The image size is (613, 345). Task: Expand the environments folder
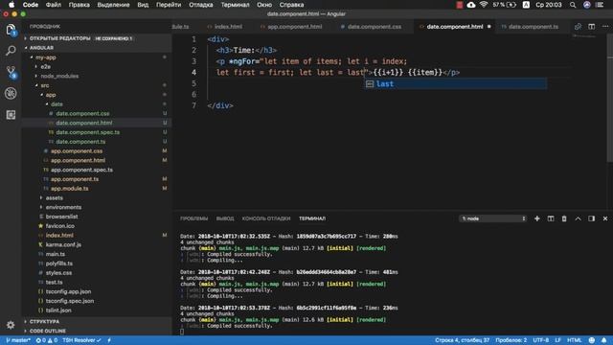pos(63,207)
